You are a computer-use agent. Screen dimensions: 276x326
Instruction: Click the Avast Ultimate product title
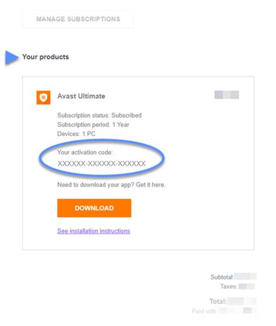(81, 96)
